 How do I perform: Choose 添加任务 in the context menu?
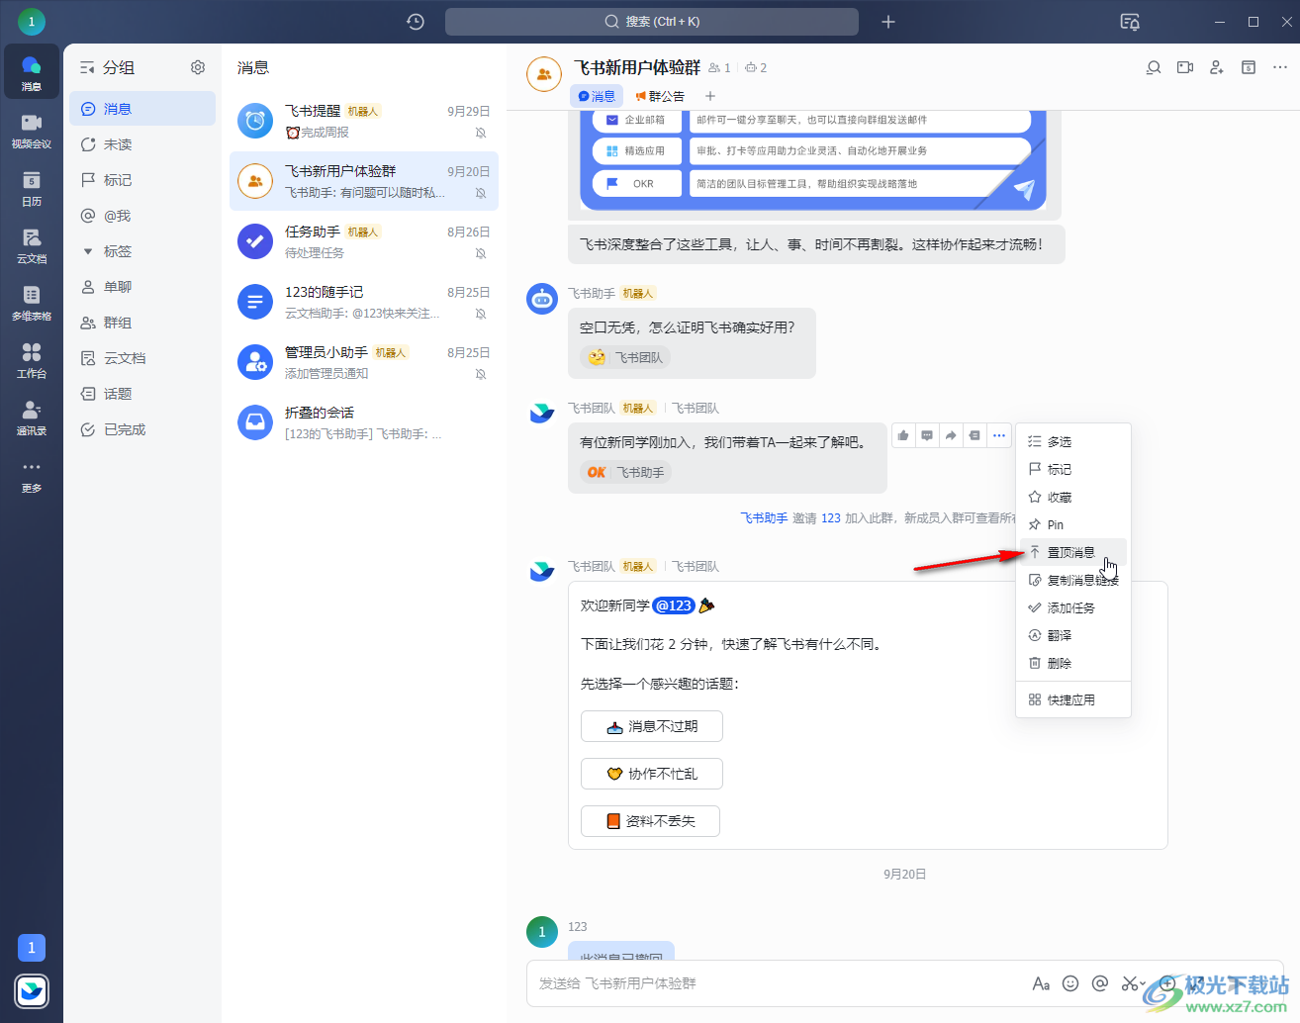point(1073,607)
